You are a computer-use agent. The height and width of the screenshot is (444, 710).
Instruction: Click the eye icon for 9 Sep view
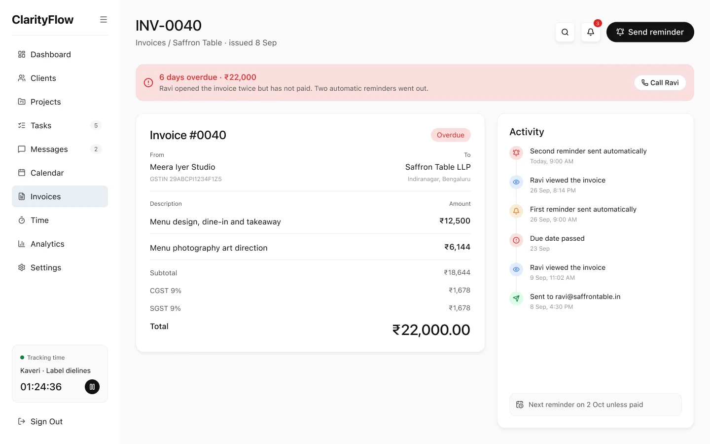[516, 269]
